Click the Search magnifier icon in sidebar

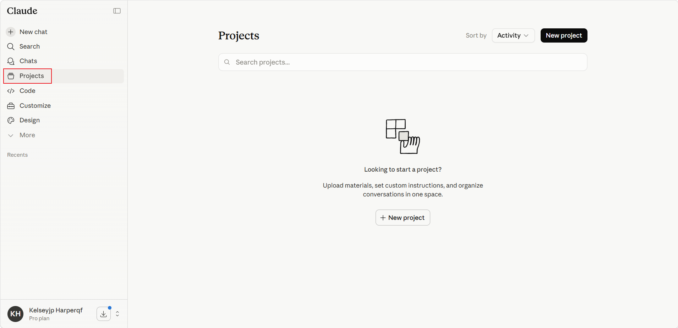tap(11, 46)
